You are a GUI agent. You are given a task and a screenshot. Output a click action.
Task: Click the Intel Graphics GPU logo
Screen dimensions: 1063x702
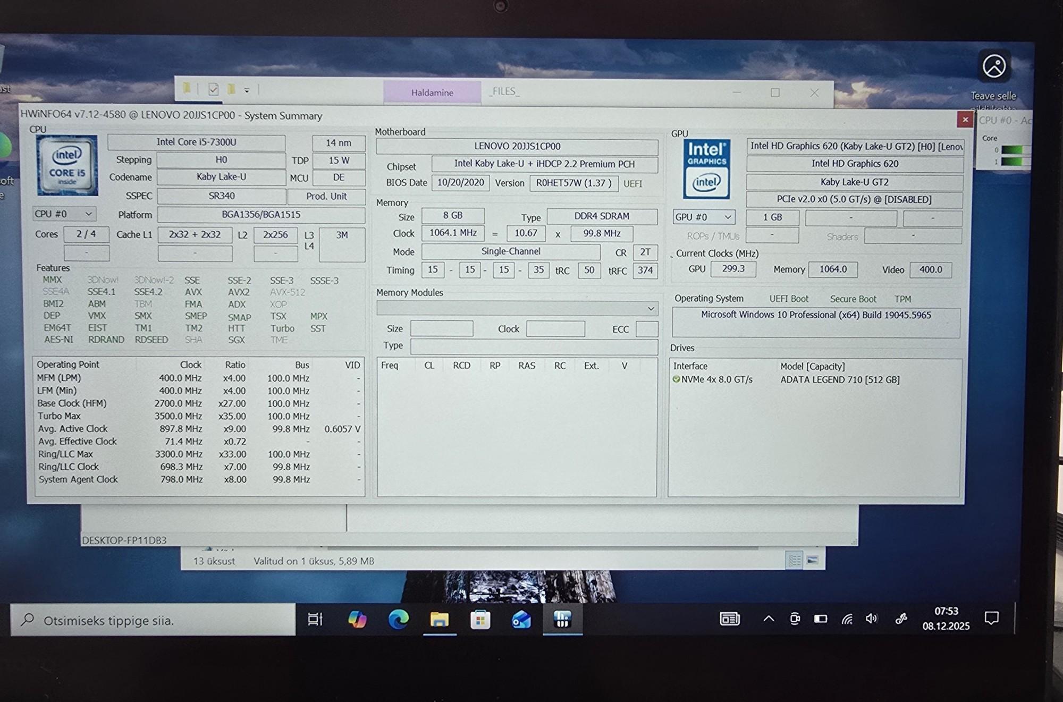(x=706, y=169)
